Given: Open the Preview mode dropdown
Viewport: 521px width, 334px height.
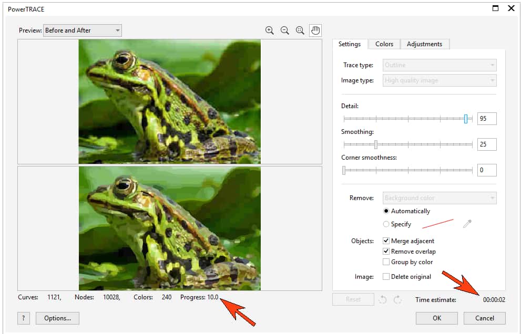Looking at the screenshot, I should tap(81, 30).
